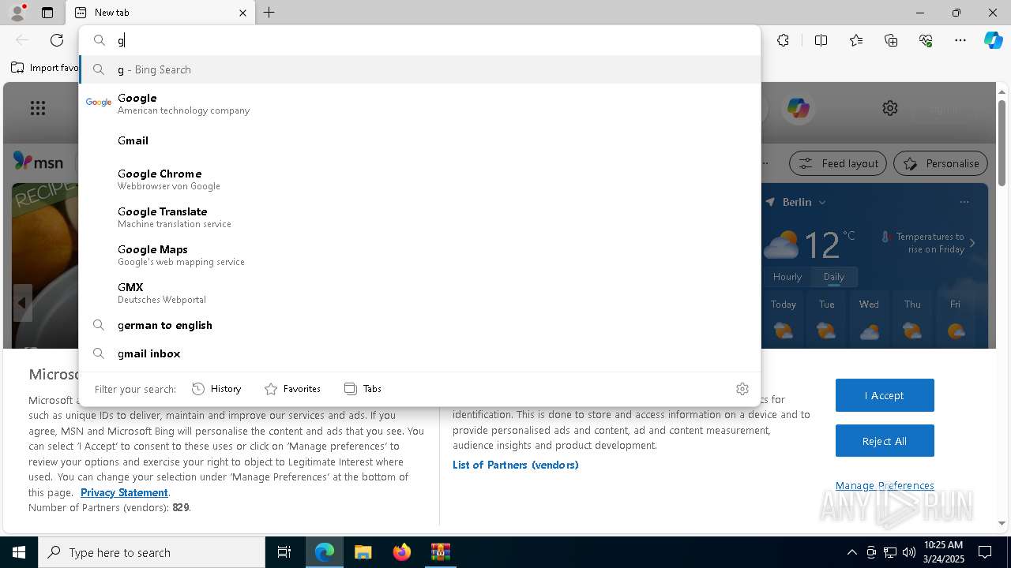
Task: Select the 'g - Bing Search' suggestion
Action: tap(419, 69)
